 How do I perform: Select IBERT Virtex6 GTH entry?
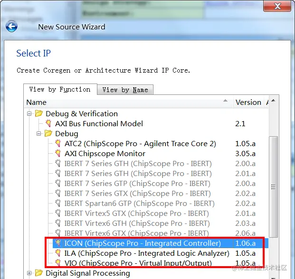[137, 223]
